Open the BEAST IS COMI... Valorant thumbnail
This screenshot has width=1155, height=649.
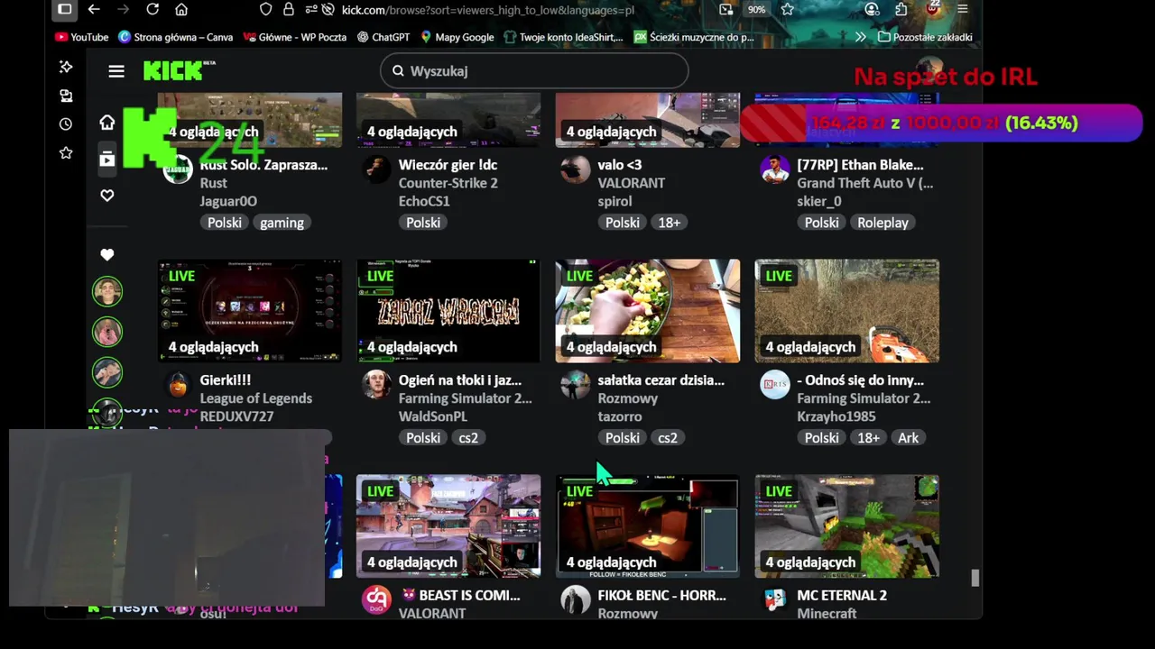click(x=448, y=526)
